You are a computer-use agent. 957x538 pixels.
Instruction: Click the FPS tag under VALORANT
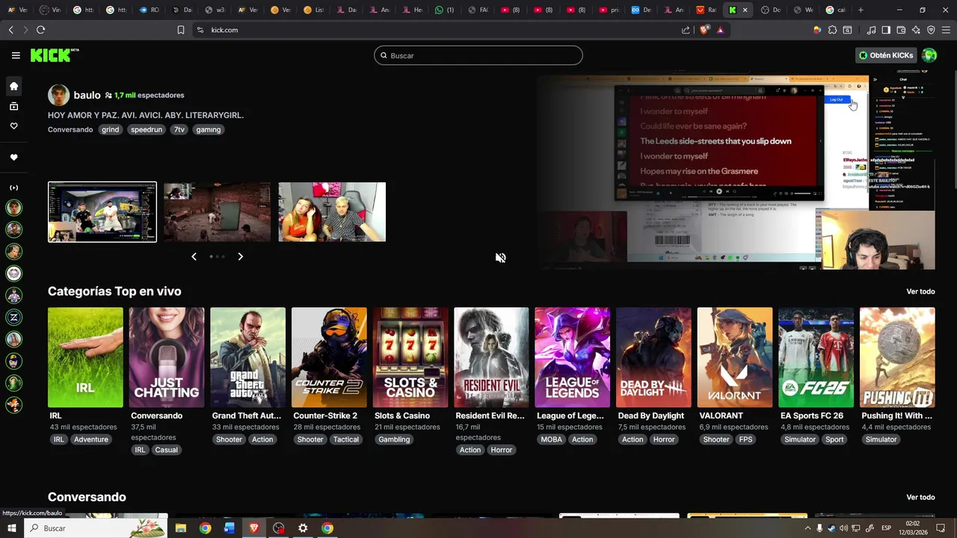point(745,439)
